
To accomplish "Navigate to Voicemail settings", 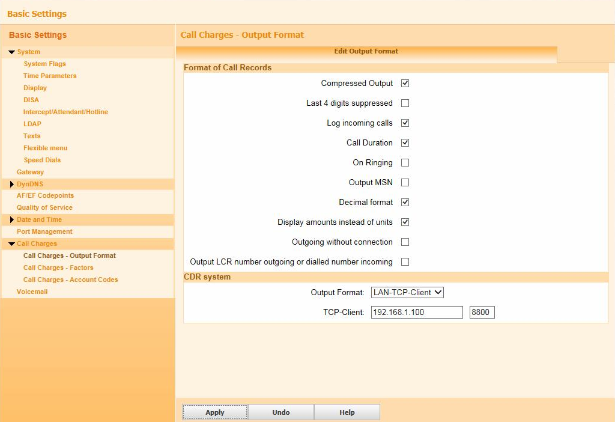I will (32, 292).
